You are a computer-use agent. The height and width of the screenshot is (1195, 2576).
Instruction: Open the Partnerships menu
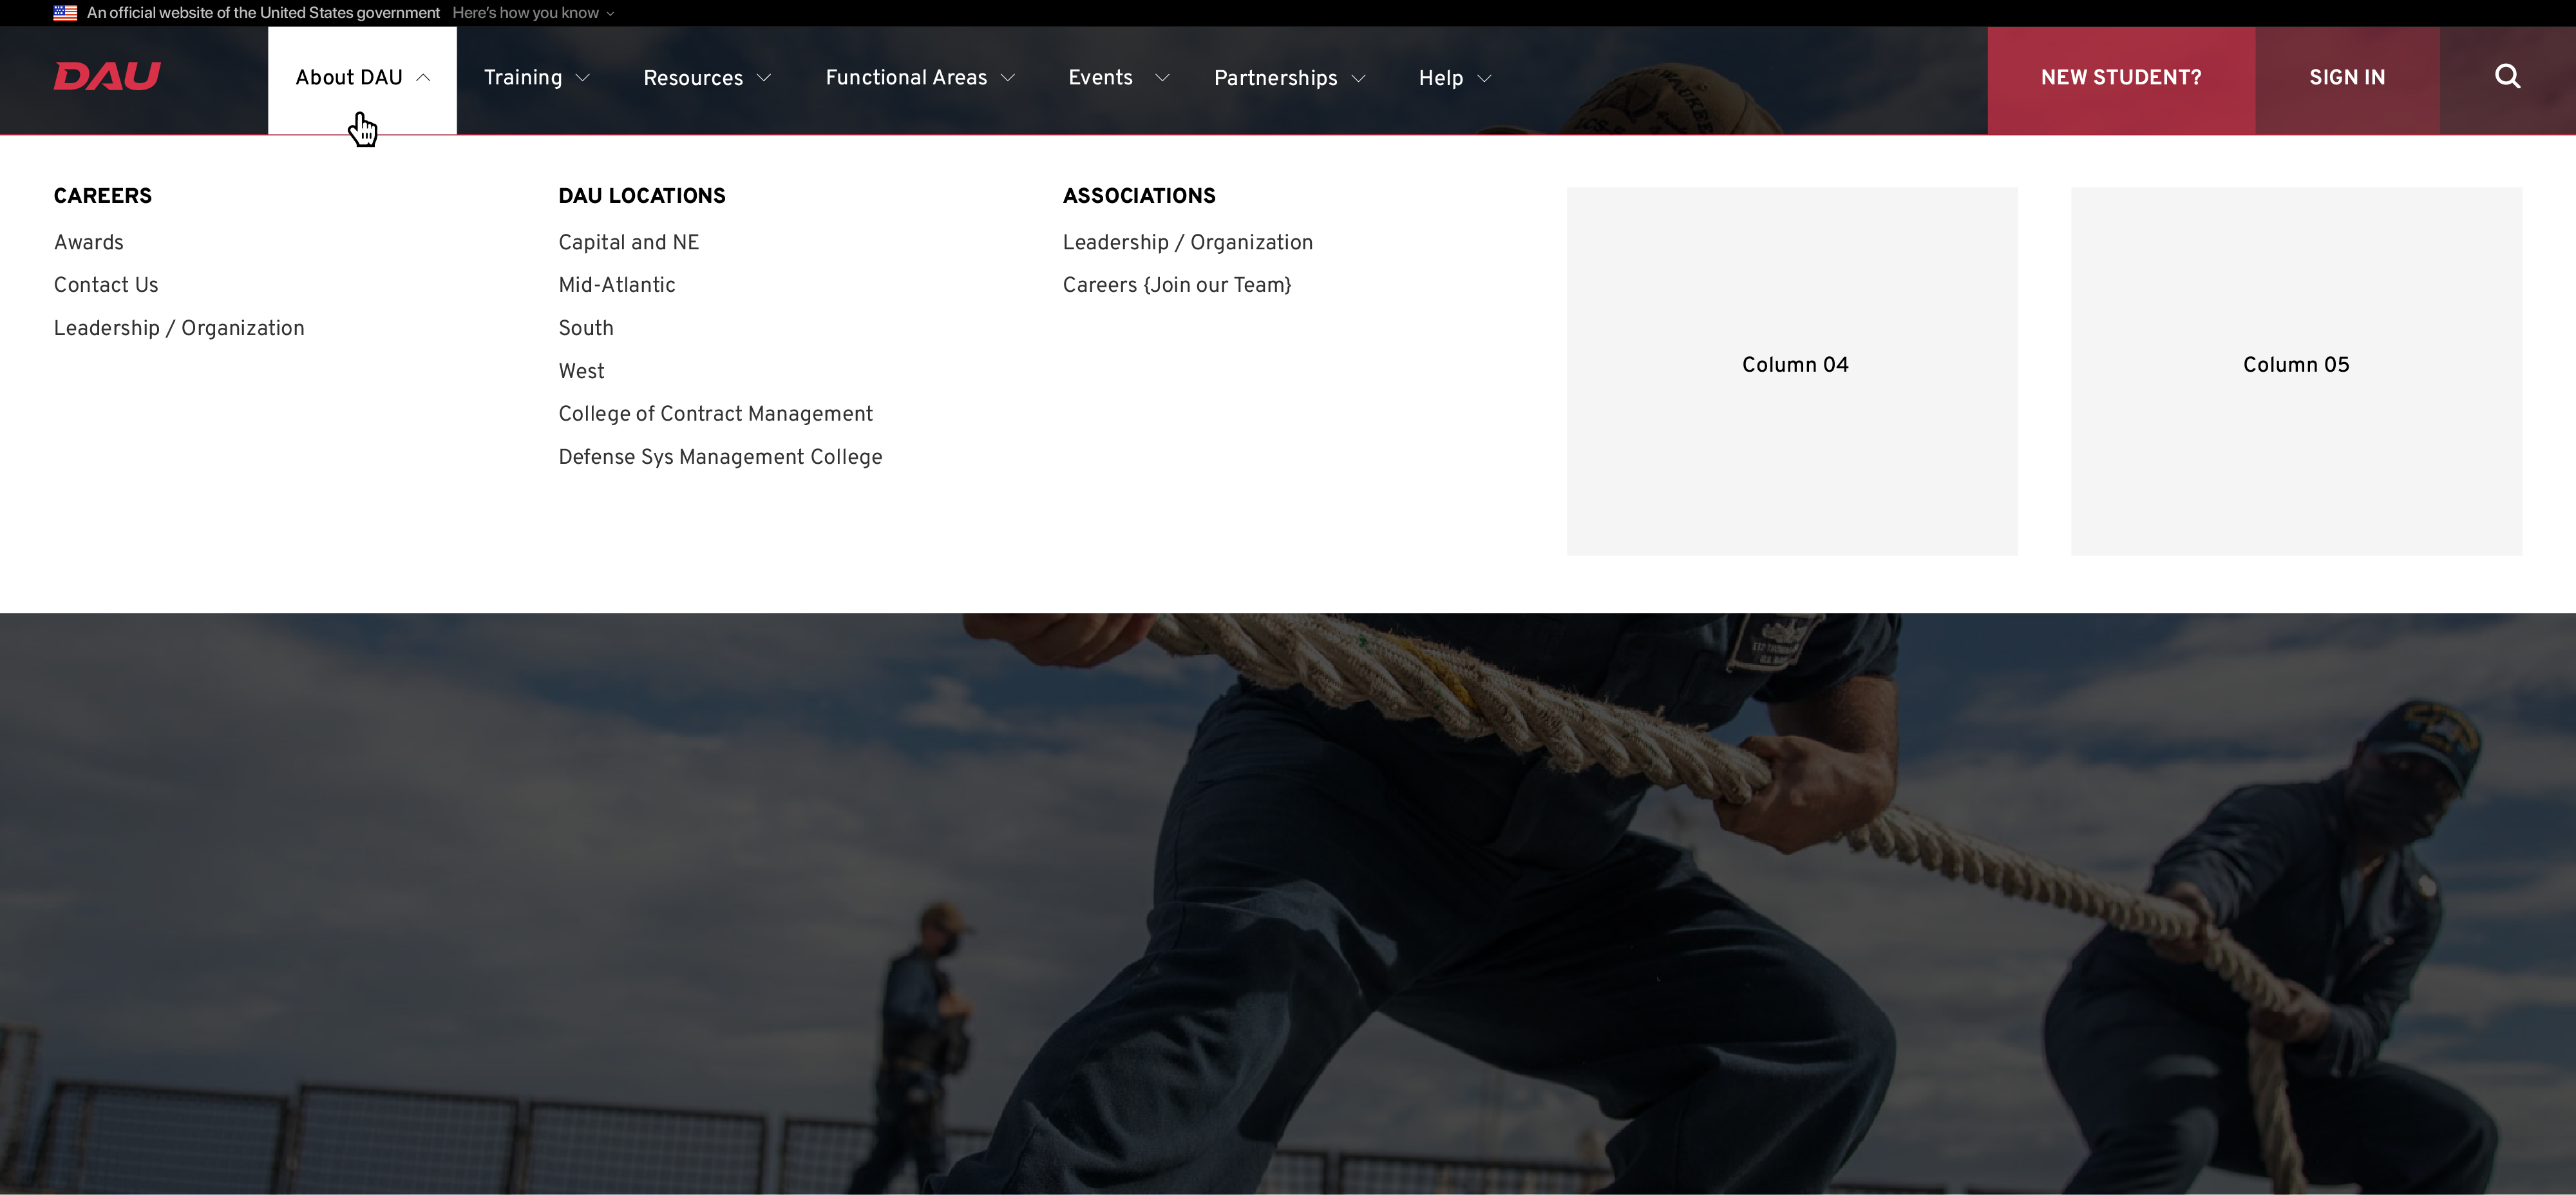(x=1289, y=78)
